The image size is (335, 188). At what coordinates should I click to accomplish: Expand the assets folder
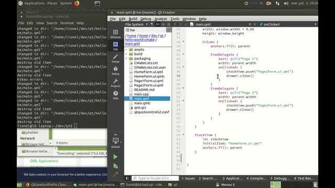(x=126, y=50)
